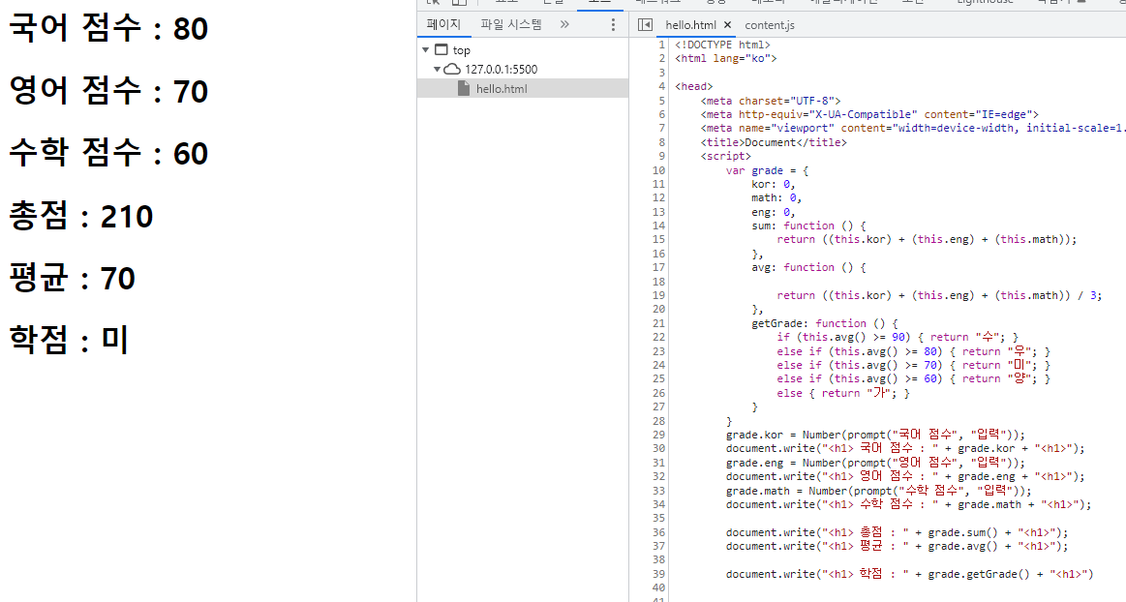Set breakpoint at line number 10
This screenshot has width=1126, height=602.
658,170
